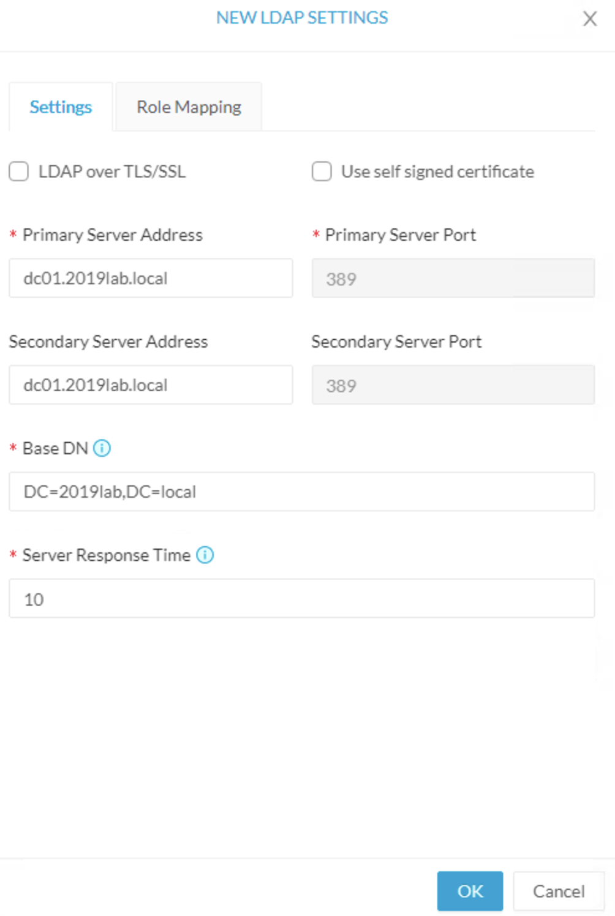Focus the Primary Server Address field
This screenshot has height=916, width=615.
(151, 278)
